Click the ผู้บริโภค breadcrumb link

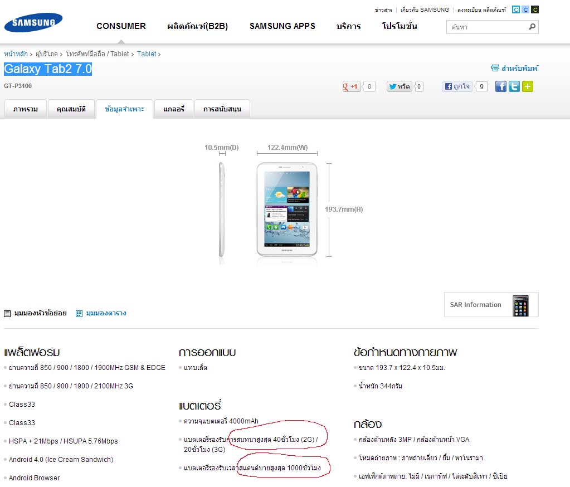tap(47, 54)
